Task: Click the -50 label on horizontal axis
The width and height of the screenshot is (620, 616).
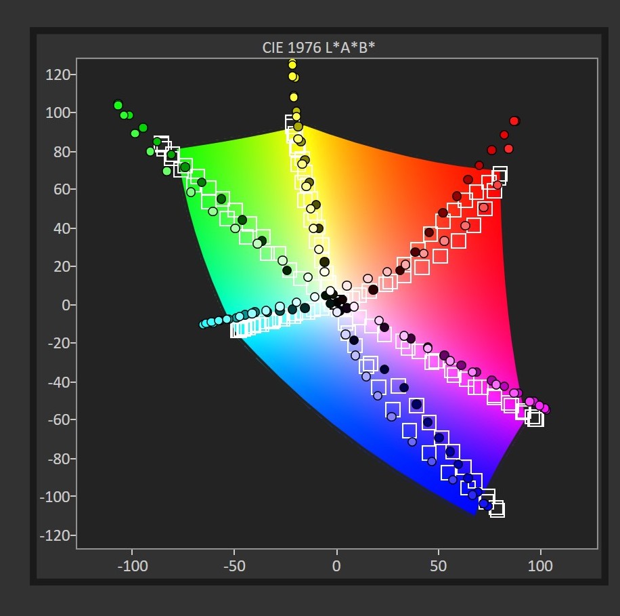Action: (234, 567)
